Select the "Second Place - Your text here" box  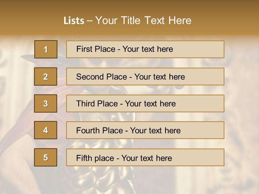pos(145,77)
